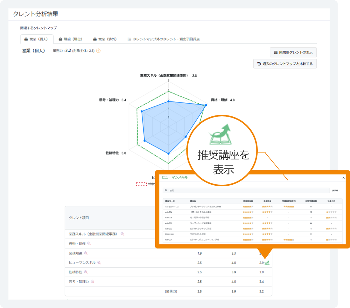350x308 pixels.
Task: Open details magnifier for 思考・論理力
Action: [x=92, y=282]
